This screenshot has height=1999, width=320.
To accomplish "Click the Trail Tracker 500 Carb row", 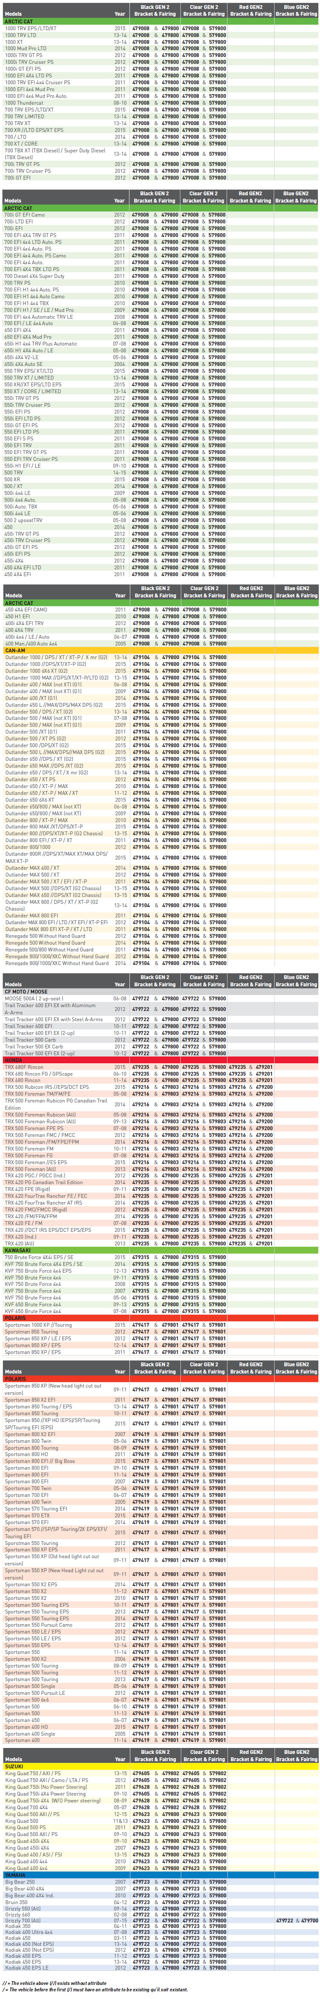I will click(x=160, y=1039).
